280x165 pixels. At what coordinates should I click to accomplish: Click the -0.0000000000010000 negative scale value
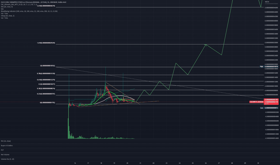pos(271,130)
